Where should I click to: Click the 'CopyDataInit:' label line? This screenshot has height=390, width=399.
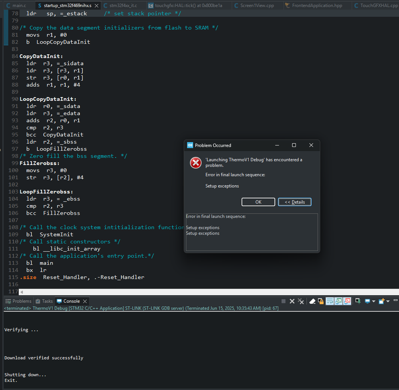(x=41, y=56)
